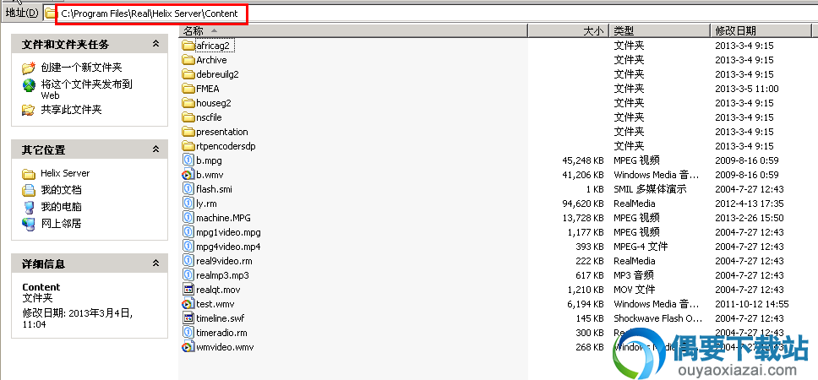Viewport: 818px width, 380px height.
Task: Select the 45,248 KB size cell
Action: click(583, 160)
